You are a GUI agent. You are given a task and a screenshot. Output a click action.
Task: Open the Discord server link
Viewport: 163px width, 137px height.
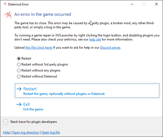pos(110,48)
